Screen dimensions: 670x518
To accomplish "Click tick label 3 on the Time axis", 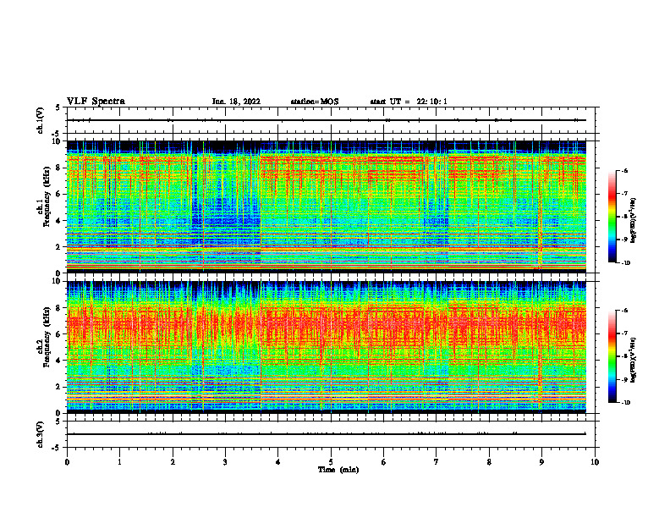I will 225,462.
